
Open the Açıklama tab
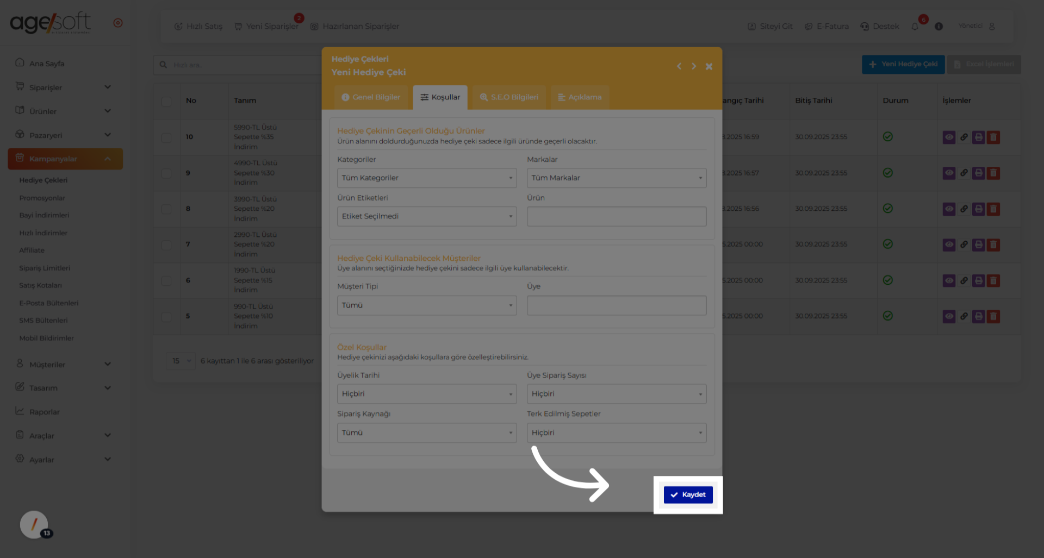pyautogui.click(x=580, y=97)
